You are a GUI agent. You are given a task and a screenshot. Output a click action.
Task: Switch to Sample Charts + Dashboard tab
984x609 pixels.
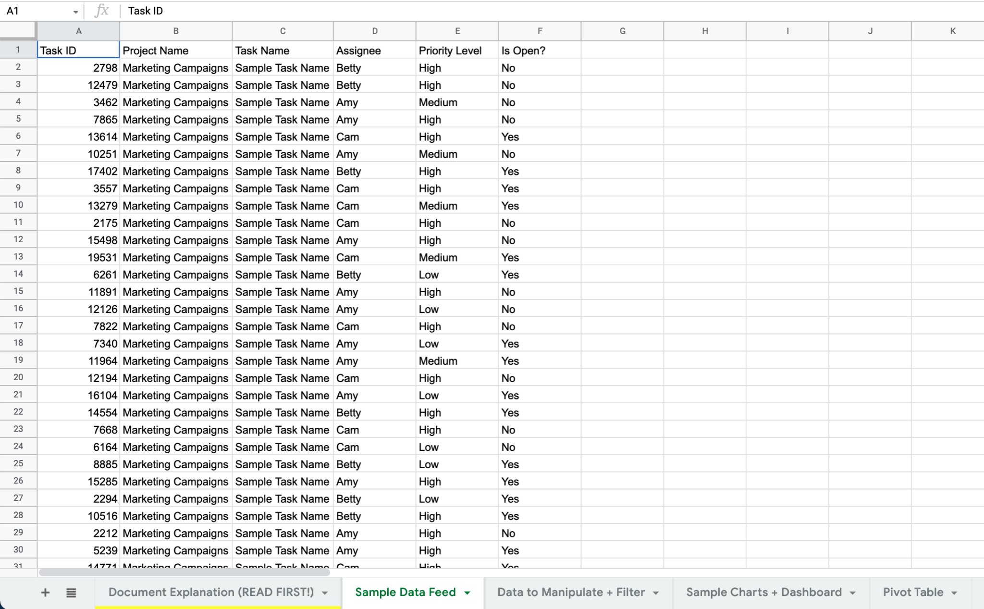coord(763,592)
